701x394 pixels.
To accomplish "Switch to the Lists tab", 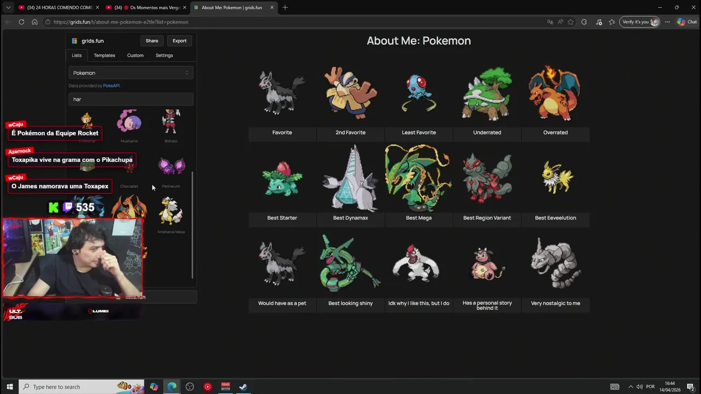I will pos(77,55).
